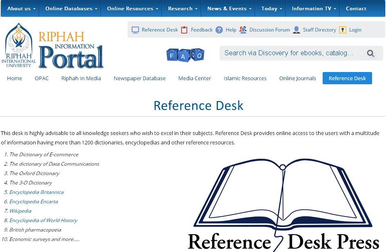The width and height of the screenshot is (386, 252).
Task: Click 'The Oxford Dictionary' list item
Action: tap(34, 173)
